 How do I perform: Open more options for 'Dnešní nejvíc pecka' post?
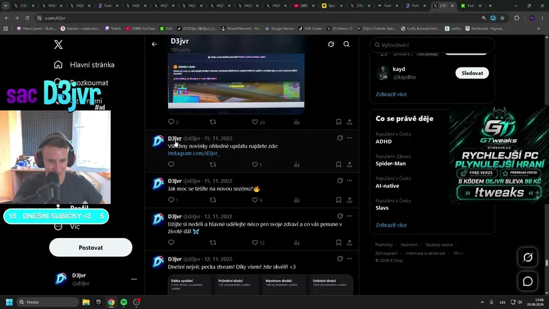(349, 259)
